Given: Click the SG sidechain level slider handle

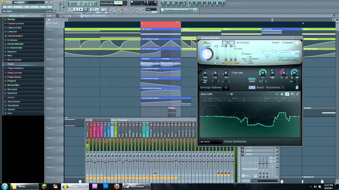Looking at the screenshot, I should coord(217,58).
